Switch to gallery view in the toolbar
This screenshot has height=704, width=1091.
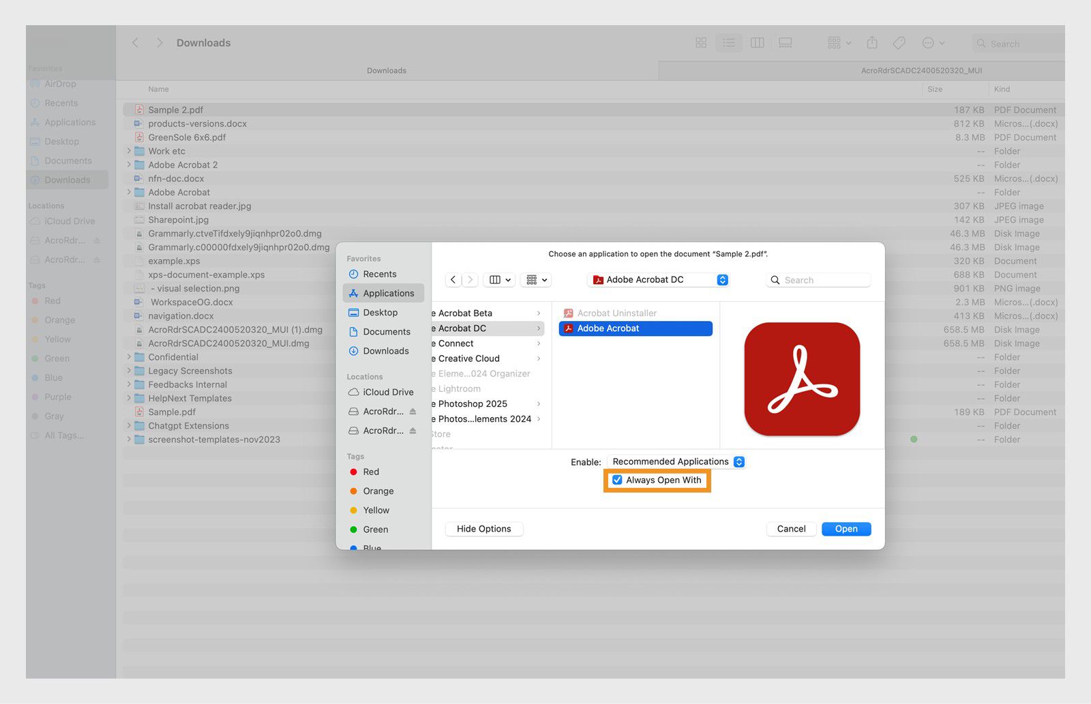(x=785, y=42)
